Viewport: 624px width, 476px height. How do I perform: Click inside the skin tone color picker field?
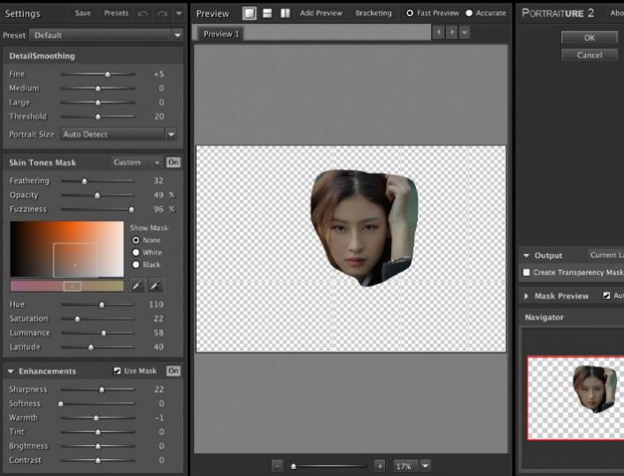click(x=66, y=249)
